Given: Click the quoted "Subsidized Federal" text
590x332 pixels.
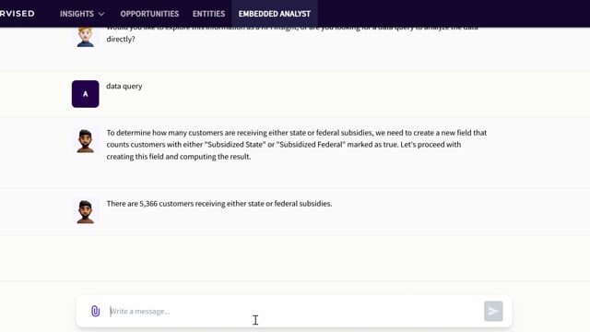Looking at the screenshot, I should click(311, 145).
